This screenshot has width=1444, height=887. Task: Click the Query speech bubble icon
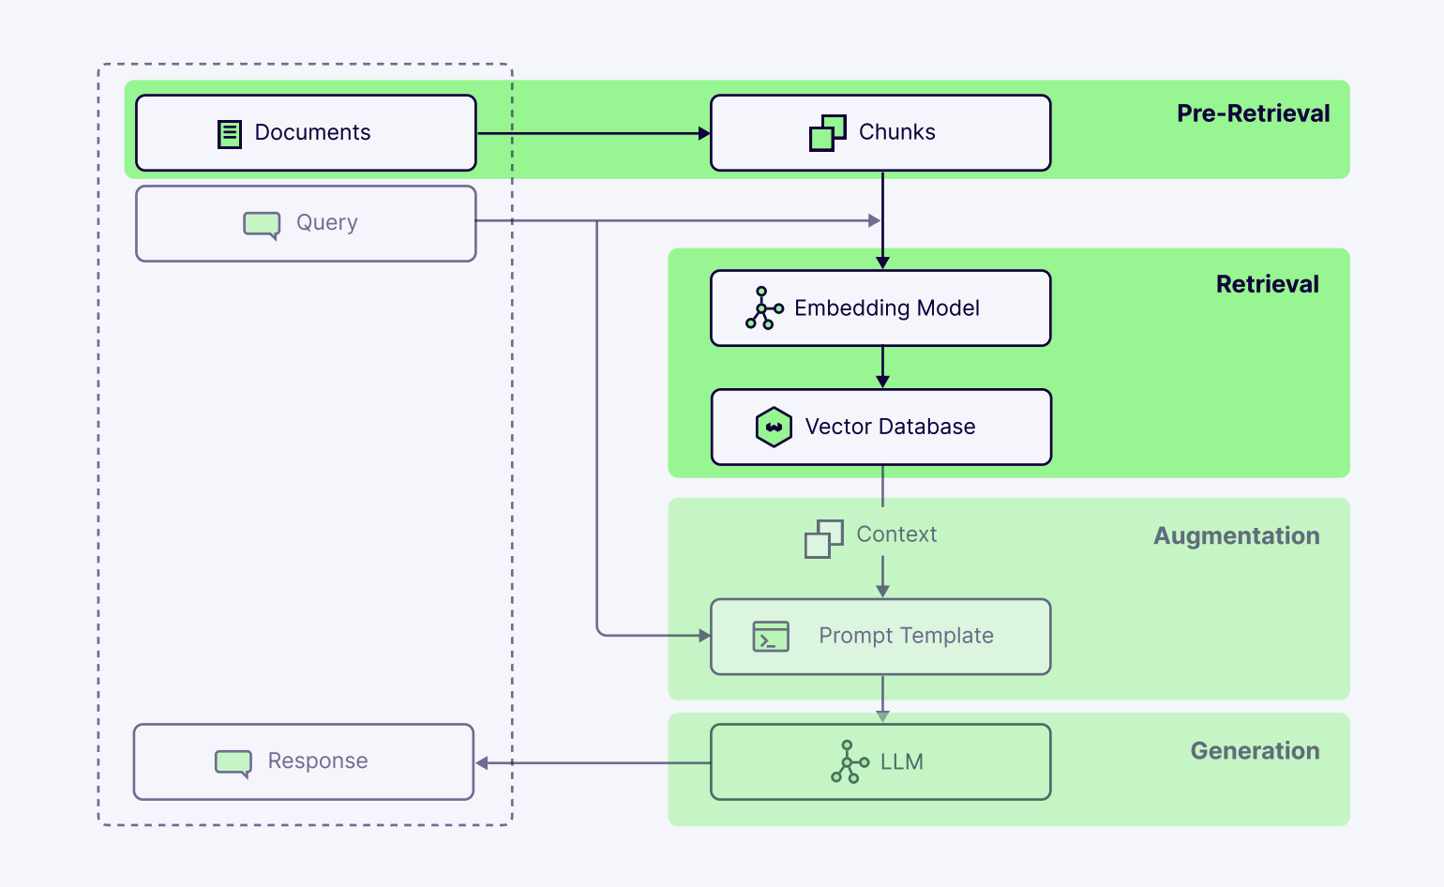(x=262, y=224)
